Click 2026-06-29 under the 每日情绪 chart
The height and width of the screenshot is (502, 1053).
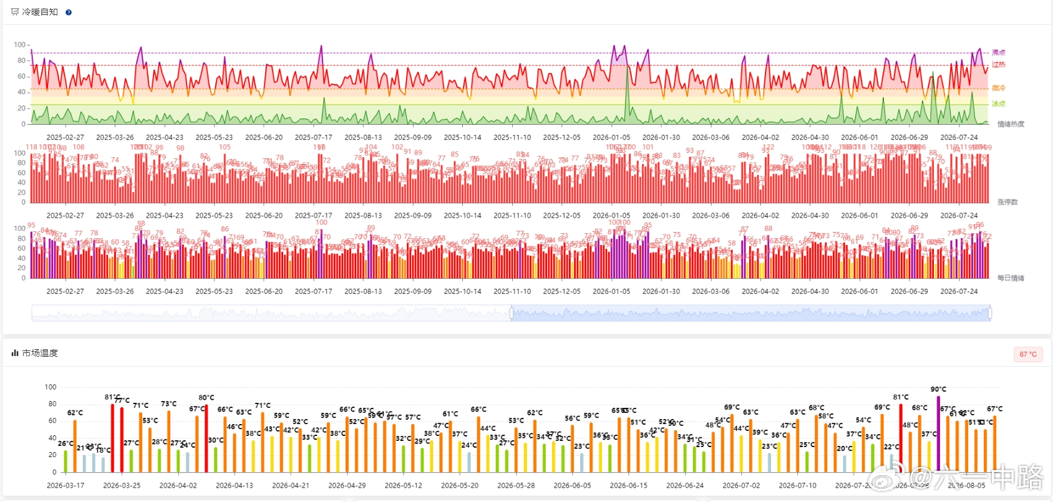pos(909,291)
